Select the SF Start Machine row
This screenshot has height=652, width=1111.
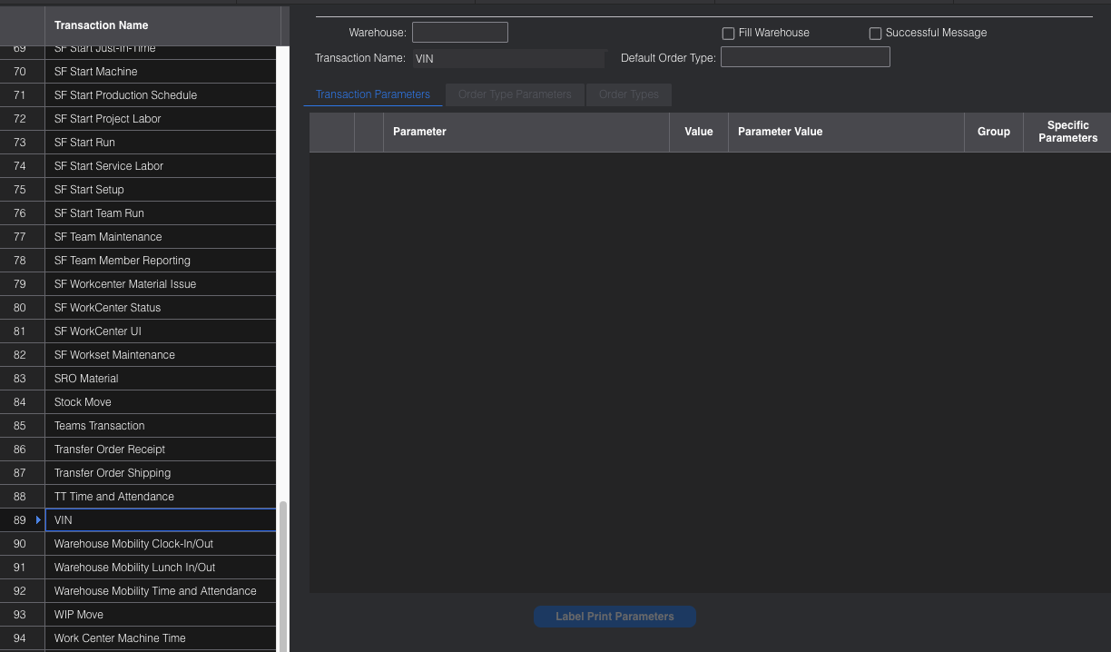(x=160, y=72)
